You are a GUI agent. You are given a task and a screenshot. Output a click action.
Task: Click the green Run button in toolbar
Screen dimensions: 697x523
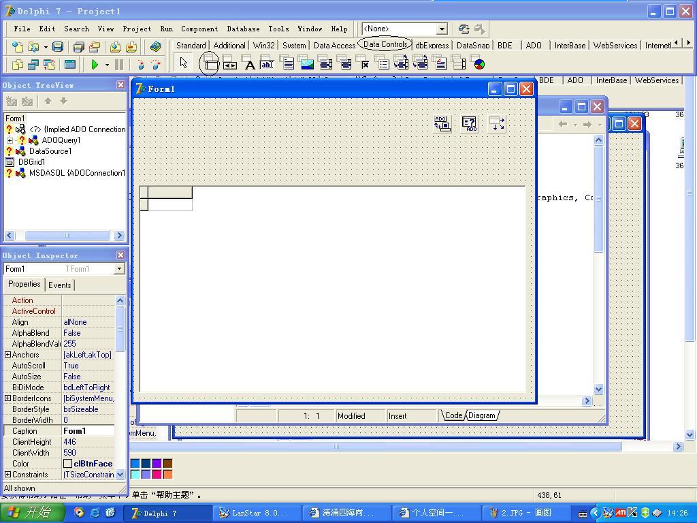(x=95, y=65)
